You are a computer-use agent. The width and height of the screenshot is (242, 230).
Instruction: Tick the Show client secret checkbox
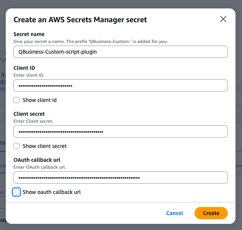point(16,146)
